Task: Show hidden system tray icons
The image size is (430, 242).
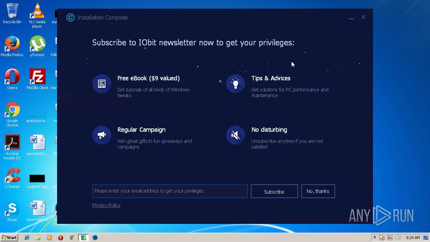Action: pos(375,238)
